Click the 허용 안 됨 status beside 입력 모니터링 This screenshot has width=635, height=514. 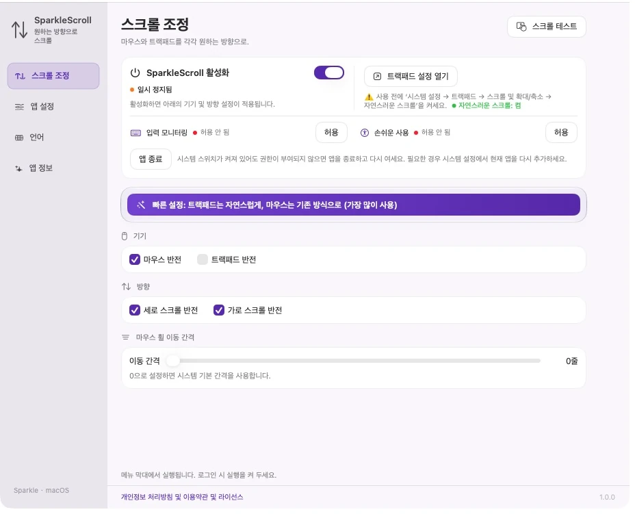(x=215, y=133)
